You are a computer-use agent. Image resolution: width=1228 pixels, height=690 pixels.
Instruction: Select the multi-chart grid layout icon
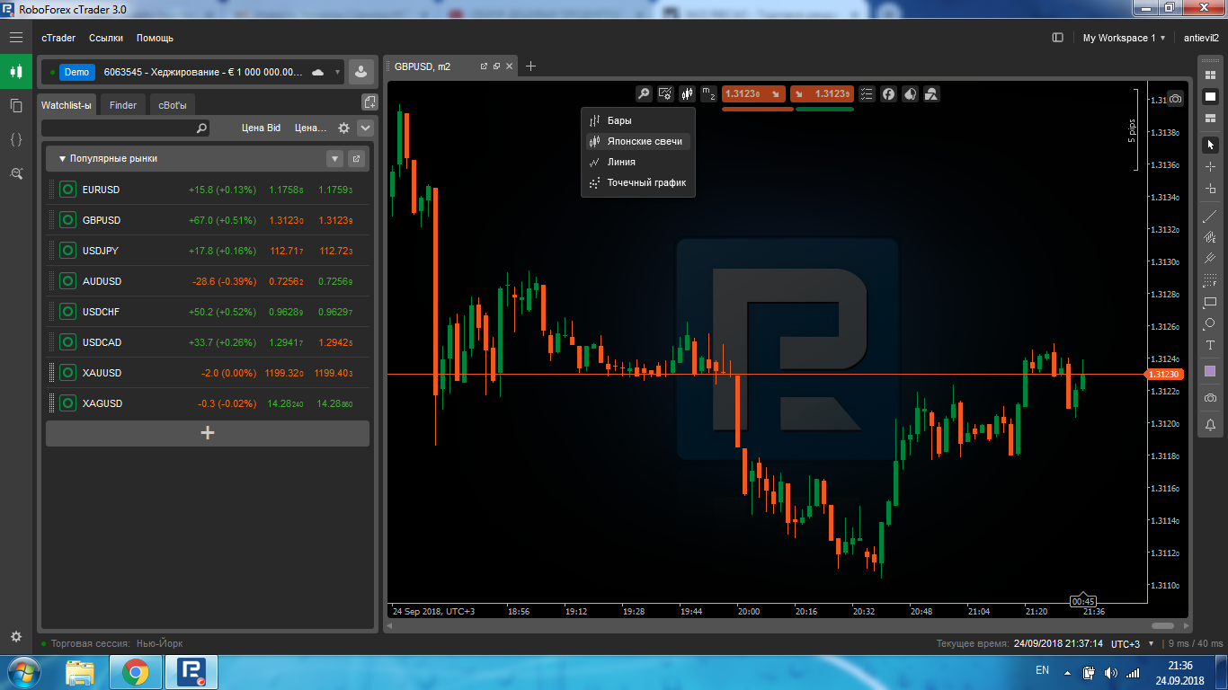click(x=1210, y=75)
